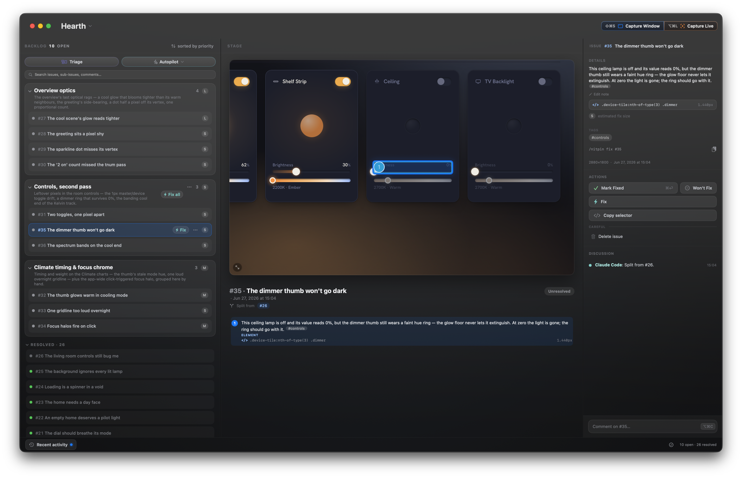Viewport: 742px width, 478px height.
Task: Switch on the Ceiling lamp toggle
Action: tap(444, 81)
